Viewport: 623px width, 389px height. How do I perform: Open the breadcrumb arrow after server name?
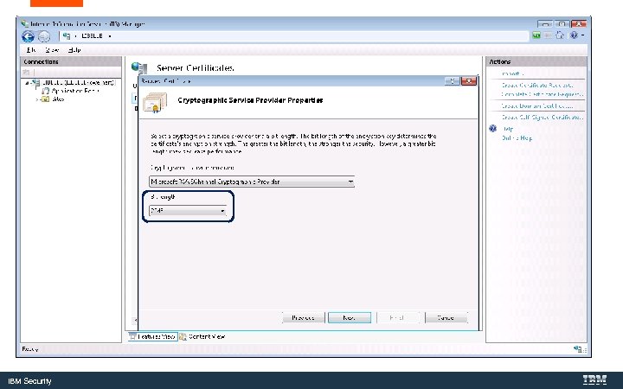click(110, 36)
